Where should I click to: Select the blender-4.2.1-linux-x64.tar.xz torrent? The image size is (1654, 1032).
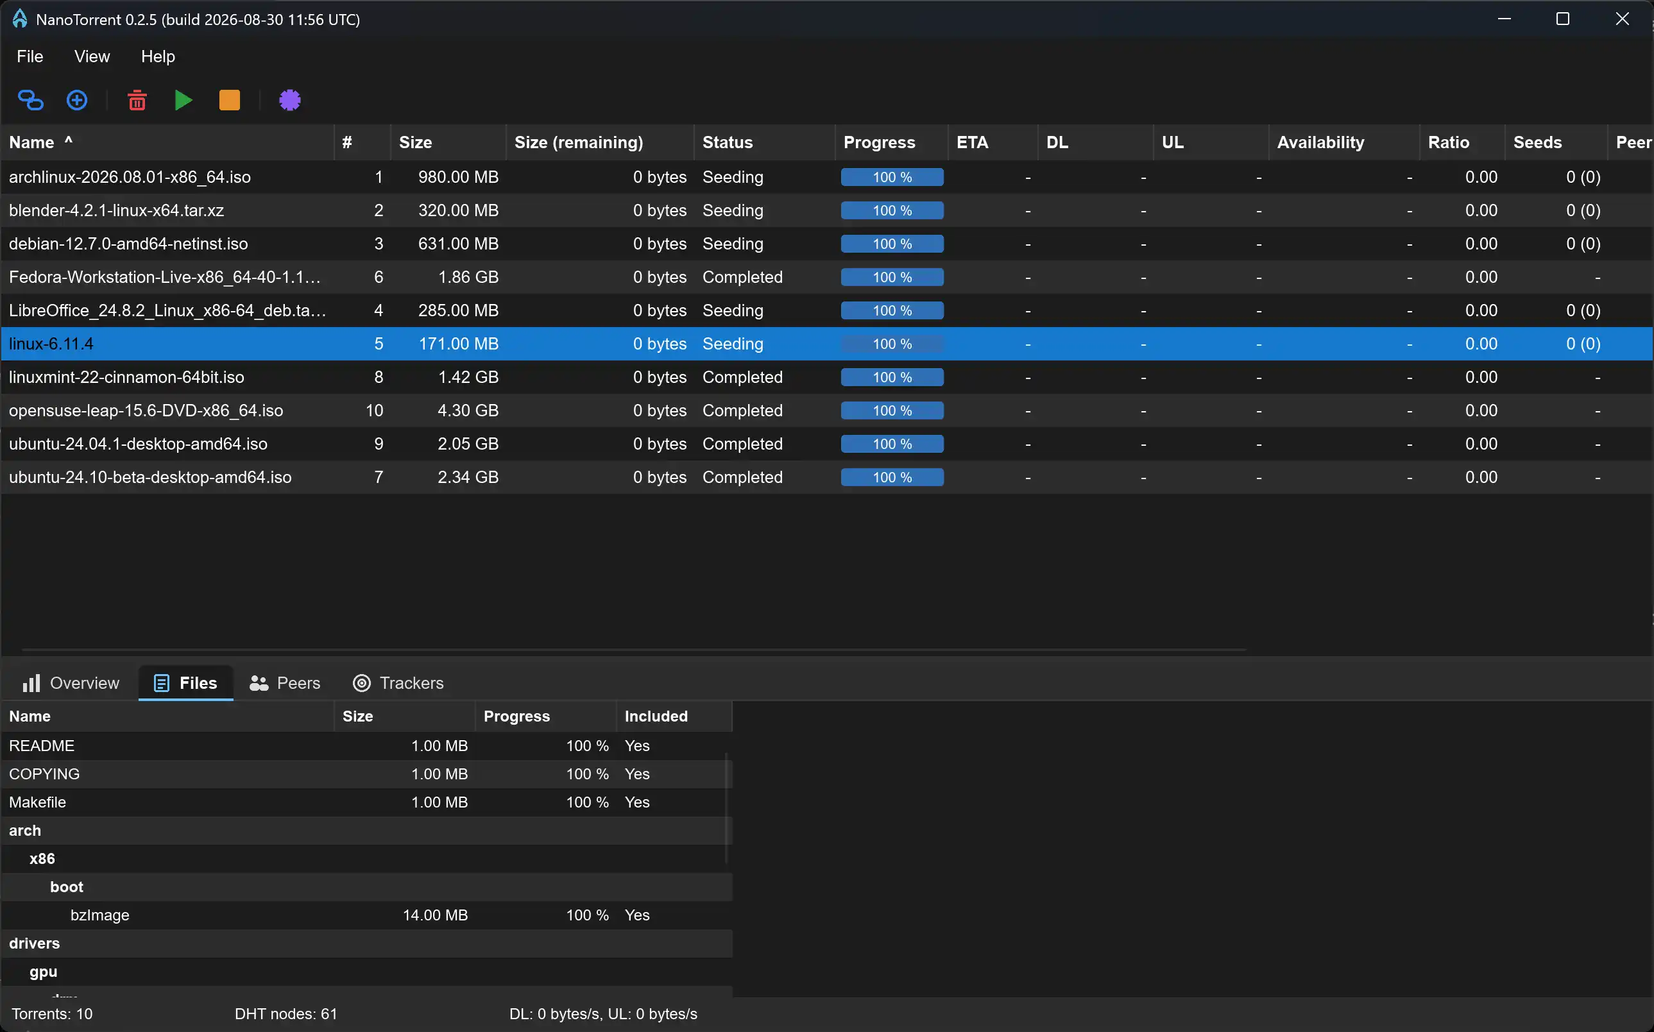click(826, 210)
